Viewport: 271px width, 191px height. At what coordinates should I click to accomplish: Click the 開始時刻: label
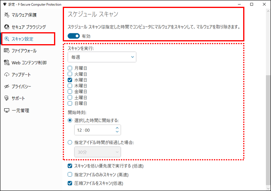click(77, 113)
